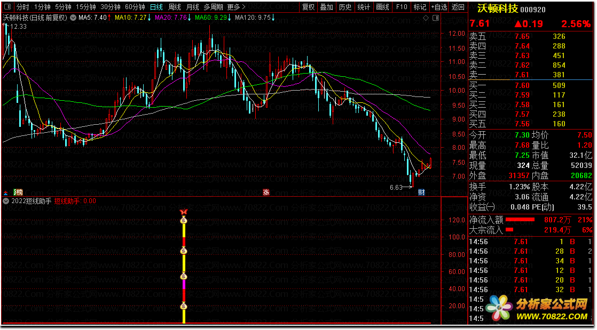Click the 叠加 overlay button
The image size is (597, 330).
coord(327,7)
